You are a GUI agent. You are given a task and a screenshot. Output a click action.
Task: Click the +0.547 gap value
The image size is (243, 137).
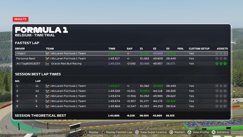click(131, 106)
